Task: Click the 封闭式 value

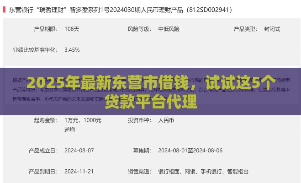Action: click(x=272, y=29)
